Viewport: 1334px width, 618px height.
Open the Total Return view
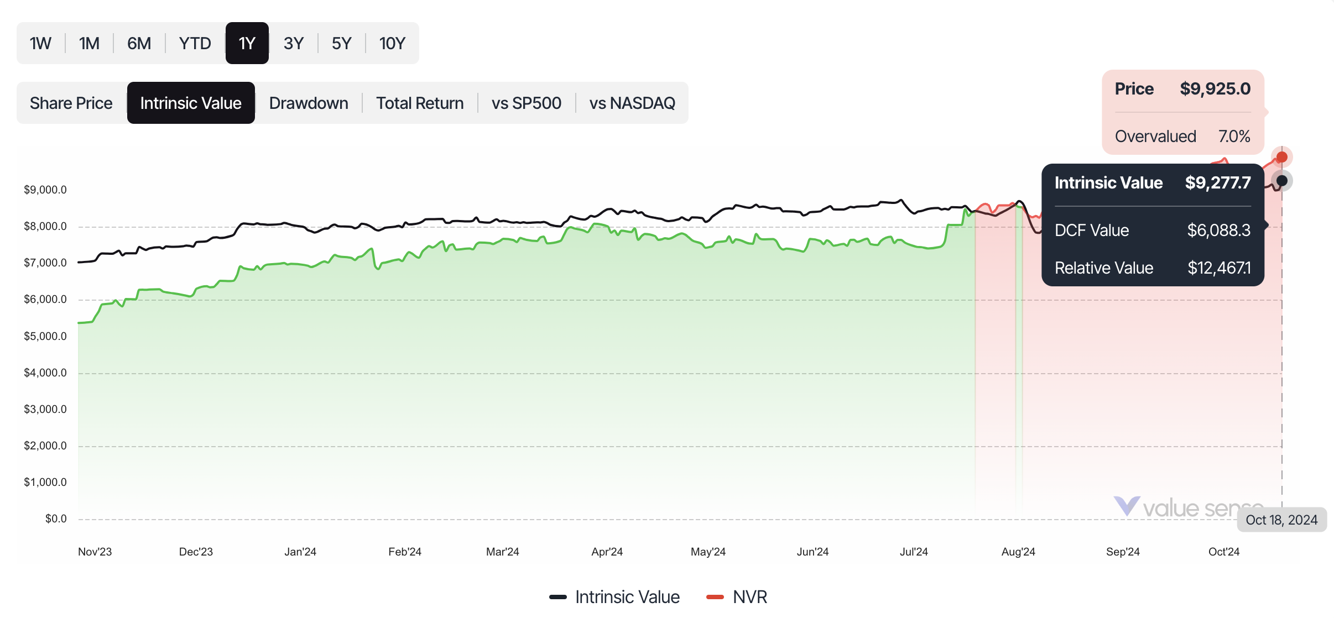(419, 103)
